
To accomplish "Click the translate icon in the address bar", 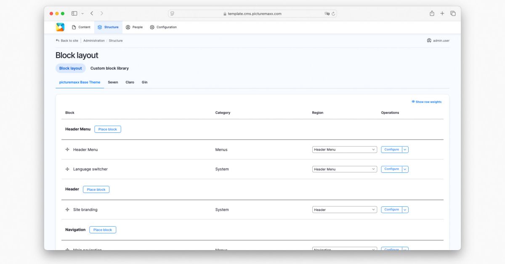I will pyautogui.click(x=327, y=13).
